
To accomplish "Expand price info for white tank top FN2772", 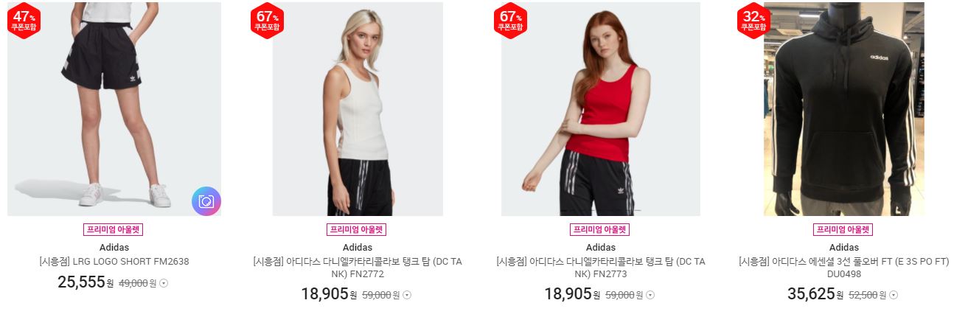I will [407, 295].
